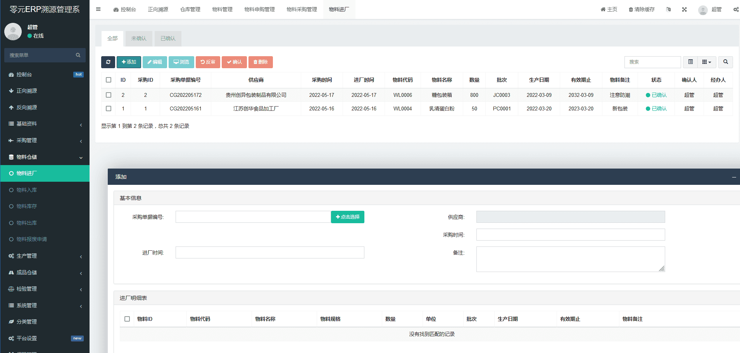Viewport: 740px width, 353px height.
Task: Click the 进厂时间 input field
Action: (x=269, y=253)
